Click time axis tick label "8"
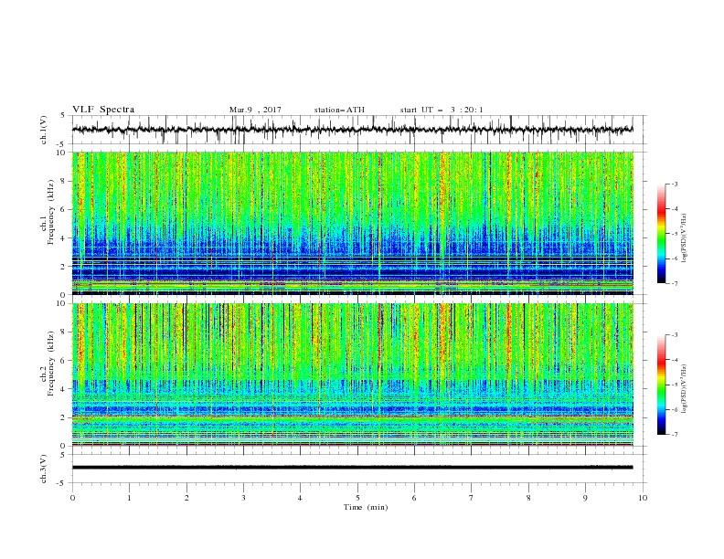Screen dimensions: 724x559 point(528,498)
